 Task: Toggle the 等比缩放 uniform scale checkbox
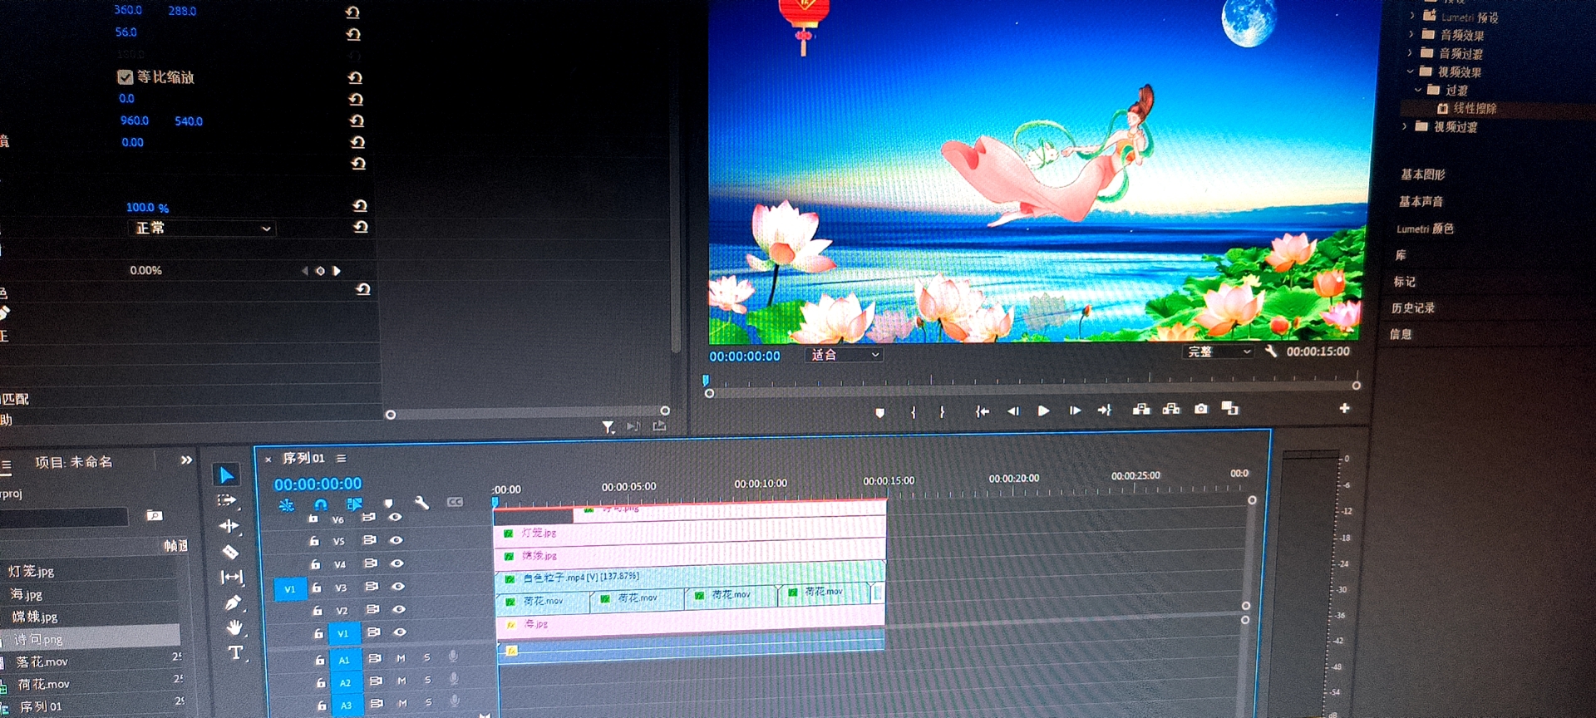[126, 77]
